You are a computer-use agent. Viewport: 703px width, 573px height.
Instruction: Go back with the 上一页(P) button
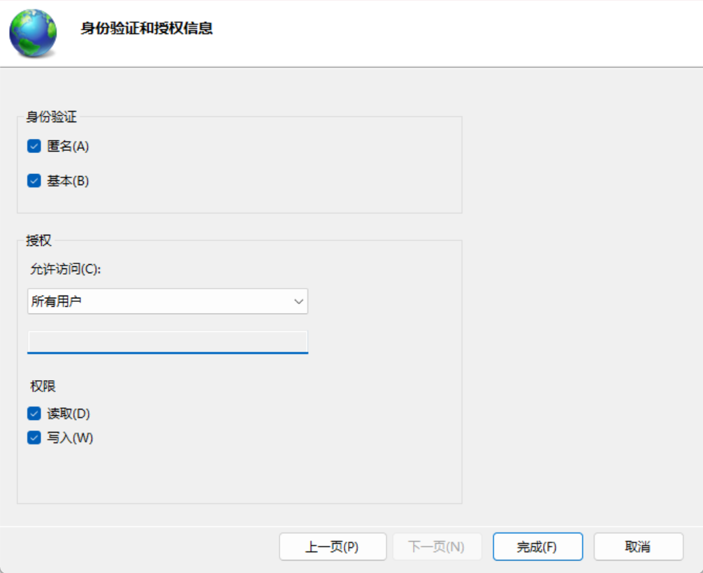pos(333,546)
